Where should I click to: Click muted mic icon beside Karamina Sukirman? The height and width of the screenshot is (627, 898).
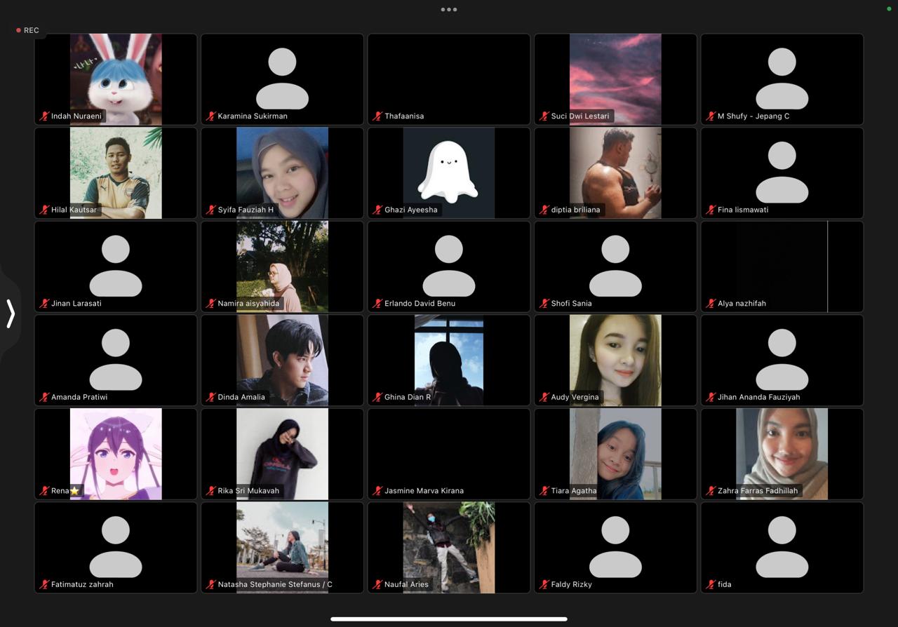tap(211, 116)
